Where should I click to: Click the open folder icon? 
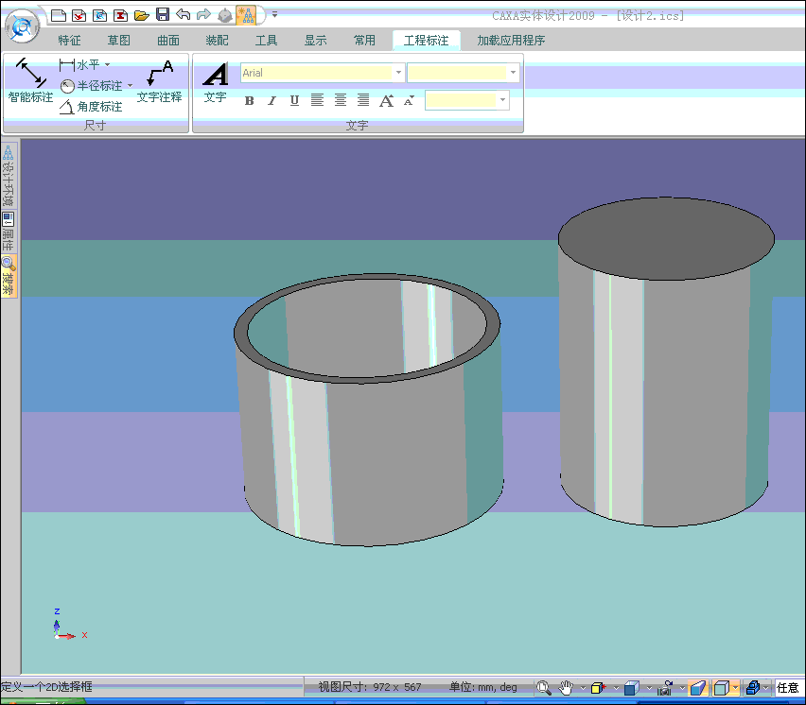(142, 15)
